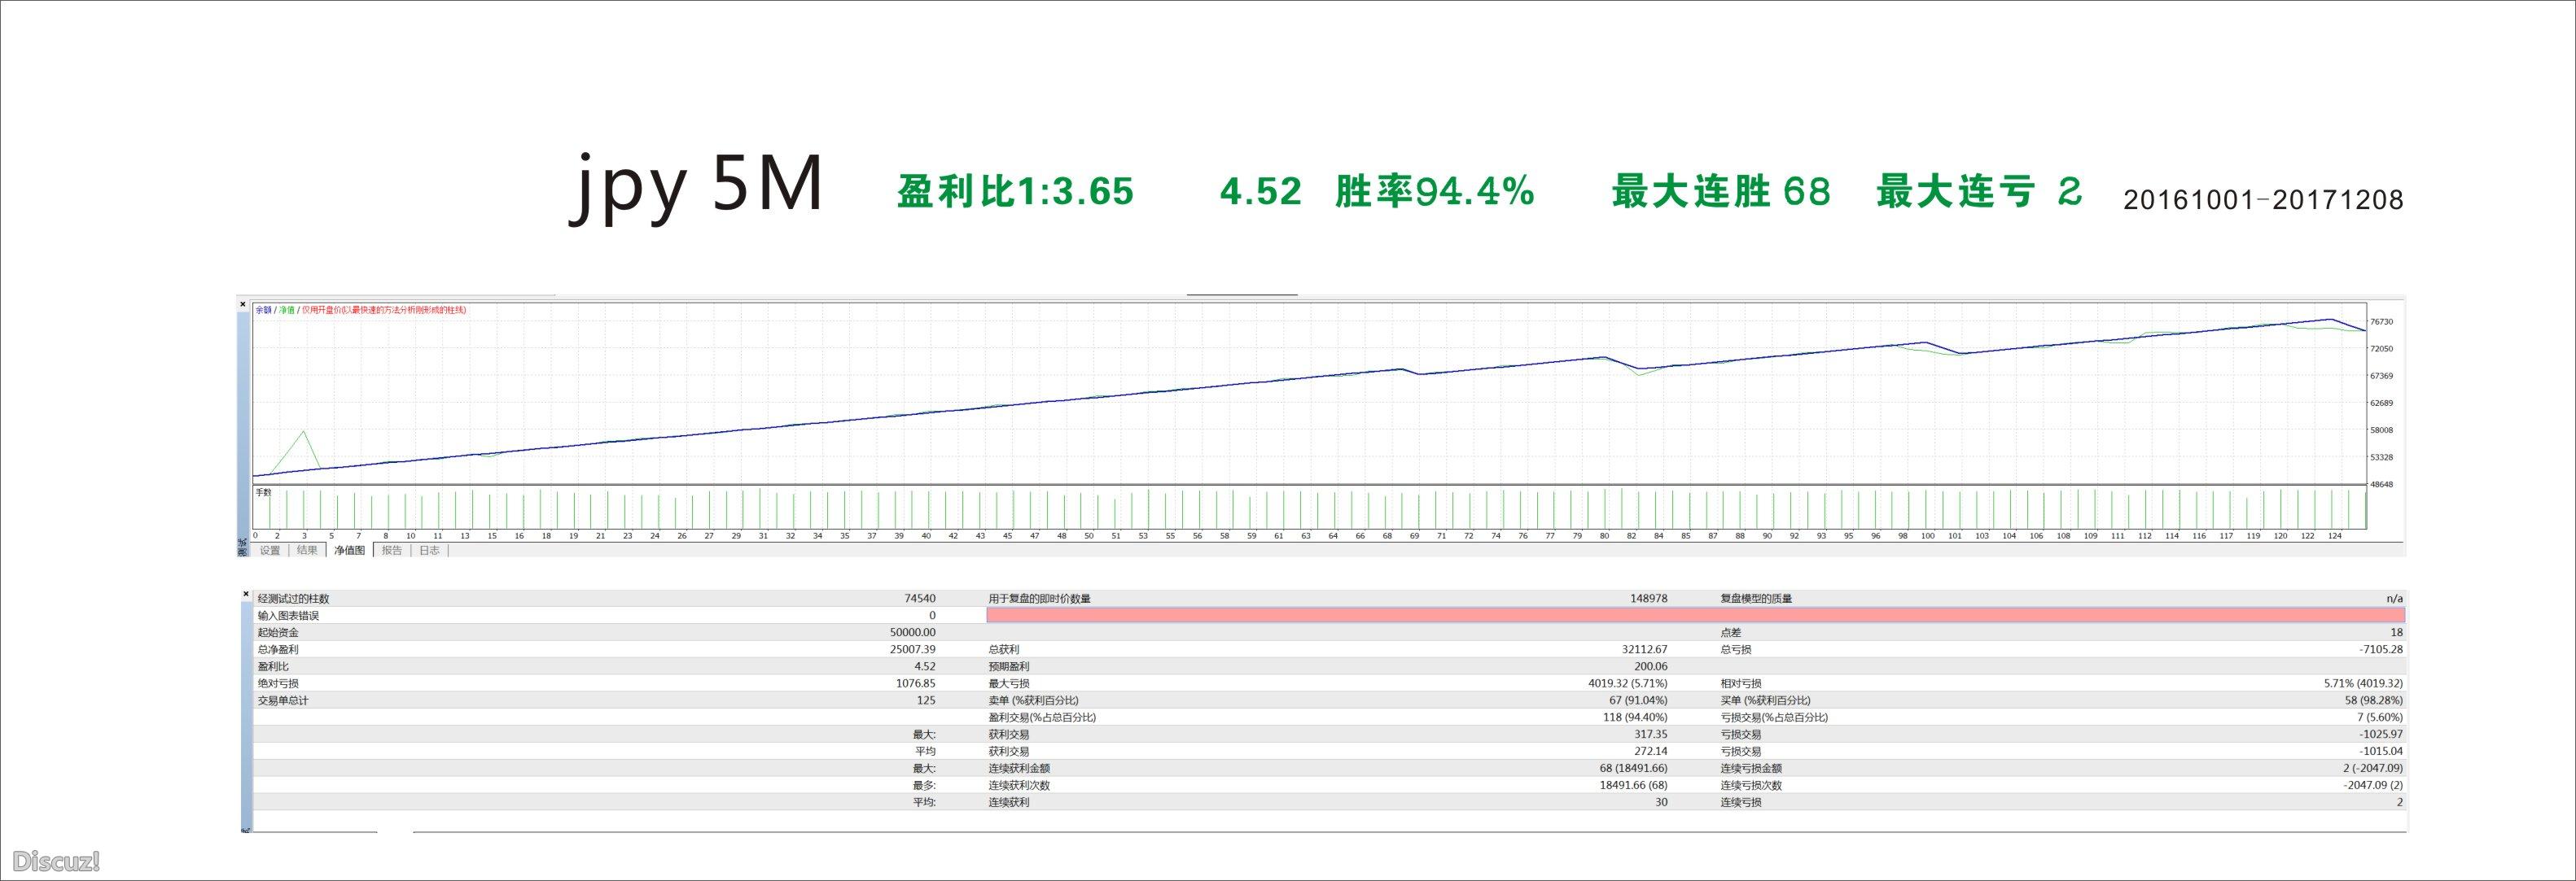Select the 125 total trades value
The height and width of the screenshot is (881, 2576).
click(927, 700)
